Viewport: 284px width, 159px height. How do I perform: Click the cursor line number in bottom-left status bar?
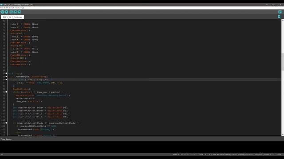pos(2,155)
